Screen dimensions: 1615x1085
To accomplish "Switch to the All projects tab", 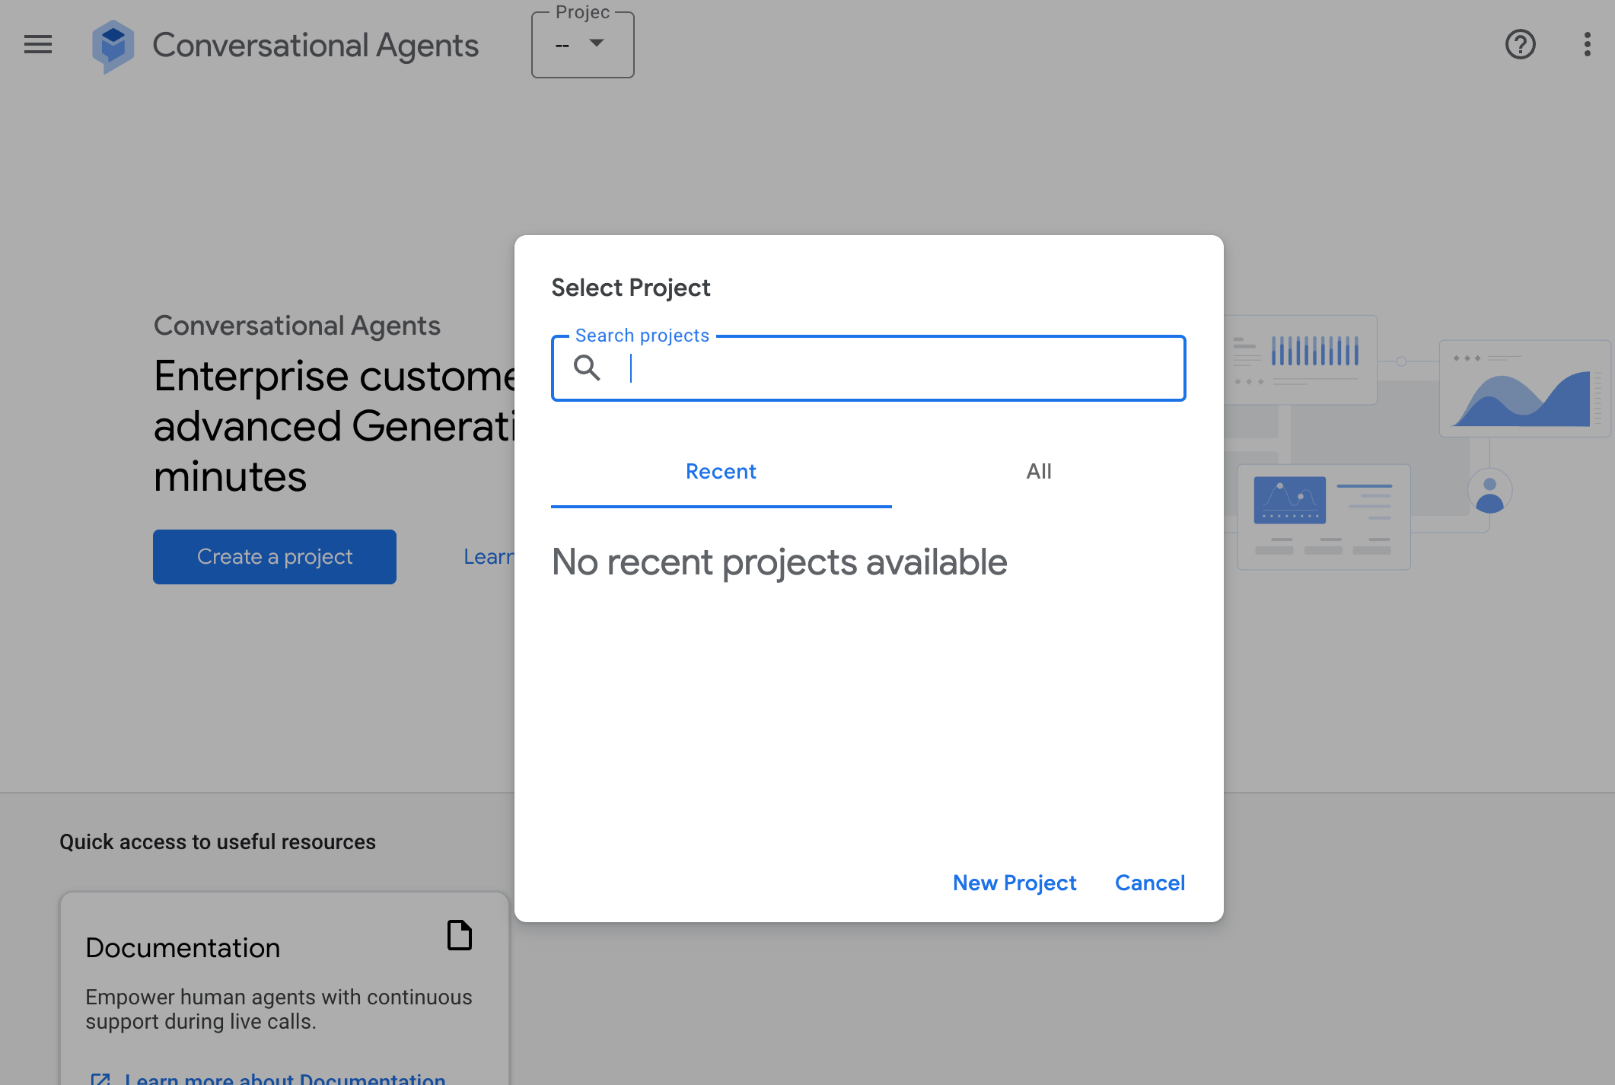I will point(1038,472).
